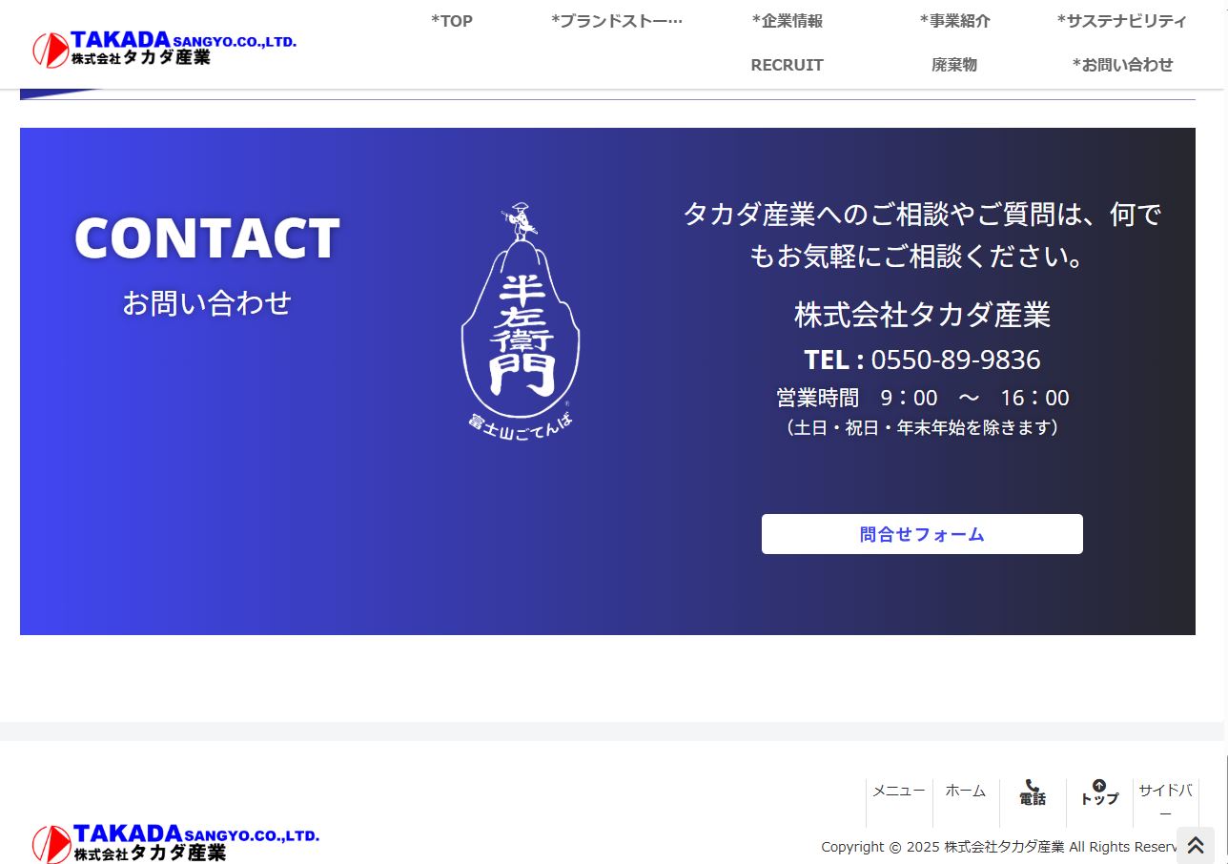Click the 株式会社タカダ産業 company name text
Image resolution: width=1228 pixels, height=864 pixels.
pyautogui.click(x=922, y=315)
